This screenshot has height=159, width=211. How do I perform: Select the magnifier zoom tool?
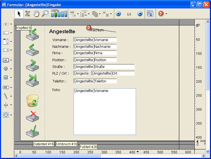[45, 14]
